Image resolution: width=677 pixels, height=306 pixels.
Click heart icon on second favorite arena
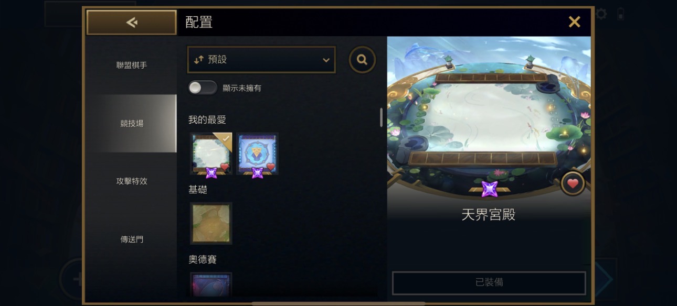point(271,167)
